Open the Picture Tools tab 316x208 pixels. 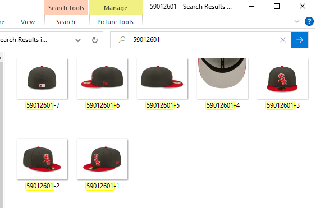coord(115,22)
